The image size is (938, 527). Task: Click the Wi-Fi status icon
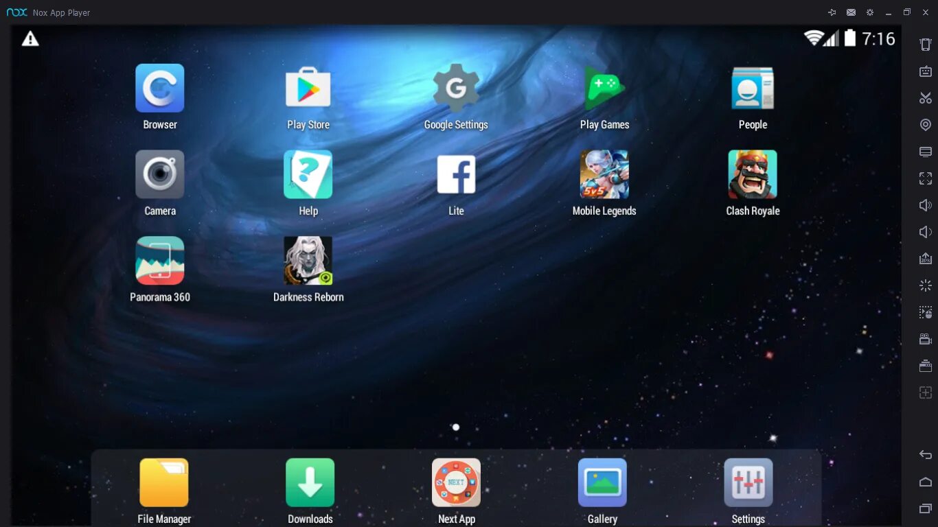point(814,38)
